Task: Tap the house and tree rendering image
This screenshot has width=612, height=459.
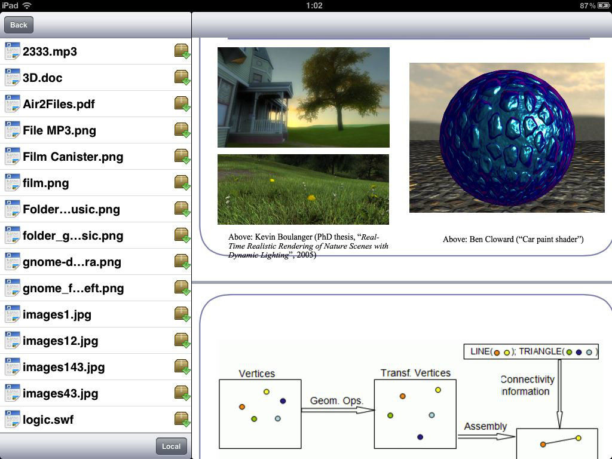Action: coord(303,97)
